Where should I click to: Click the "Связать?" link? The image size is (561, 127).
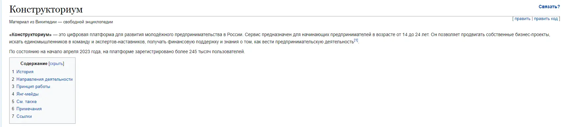(x=549, y=7)
